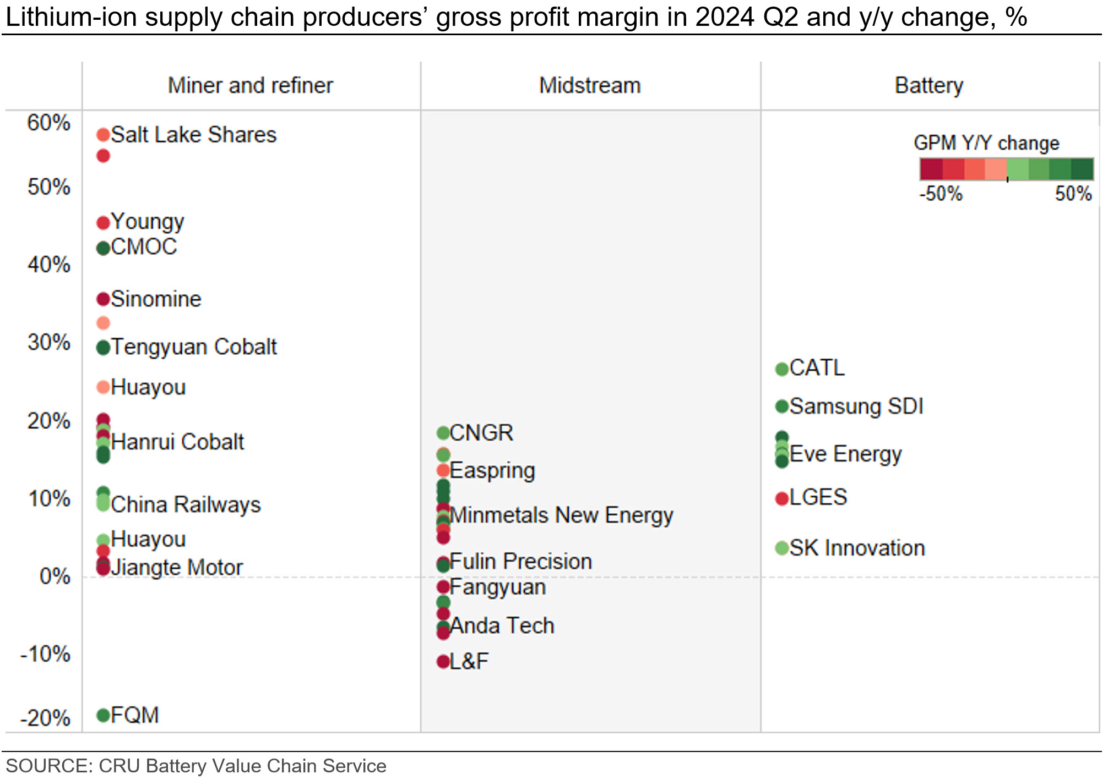
Task: Click the CNGR green dot
Action: click(x=443, y=433)
